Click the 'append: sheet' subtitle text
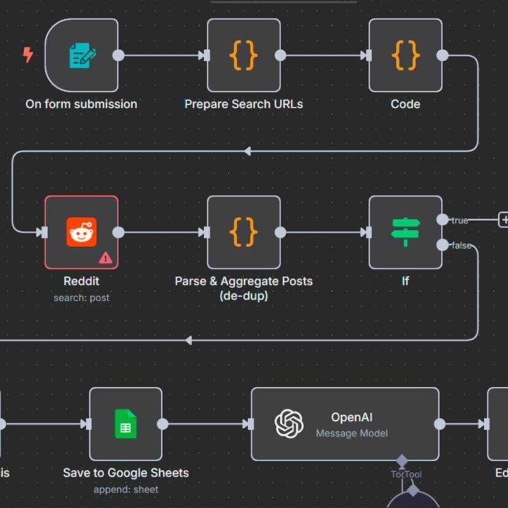This screenshot has width=508, height=508. point(126,489)
